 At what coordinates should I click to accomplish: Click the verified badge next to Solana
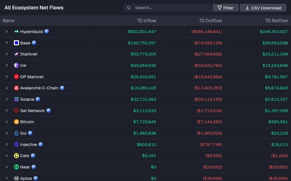[38, 99]
